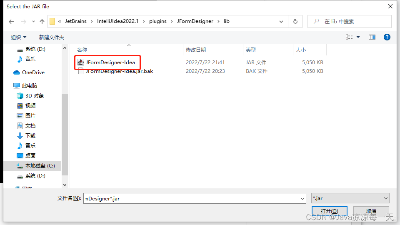Click the BAK 文件 type cell
The height and width of the screenshot is (225, 400).
coord(257,71)
